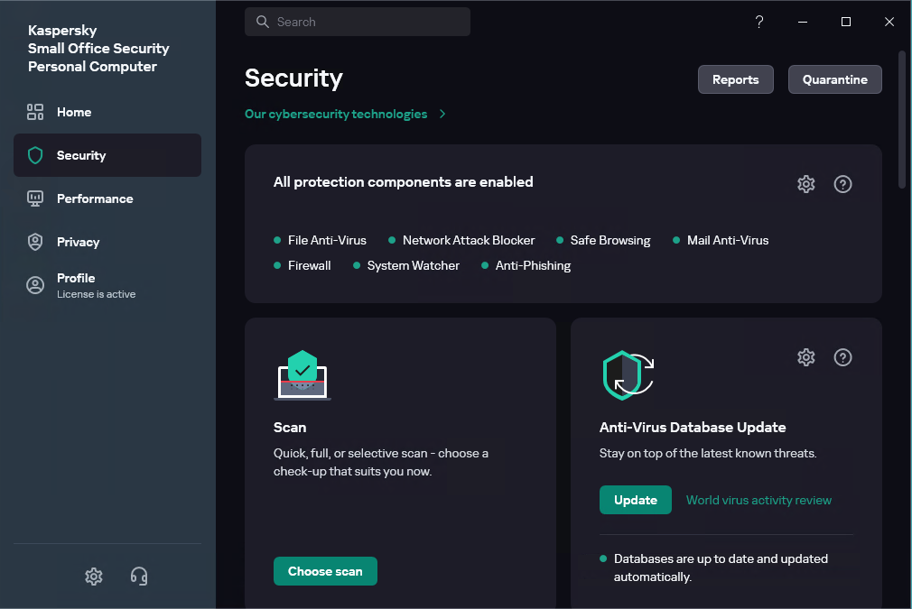This screenshot has height=609, width=912.
Task: Click the protection components settings gear
Action: pyautogui.click(x=806, y=184)
